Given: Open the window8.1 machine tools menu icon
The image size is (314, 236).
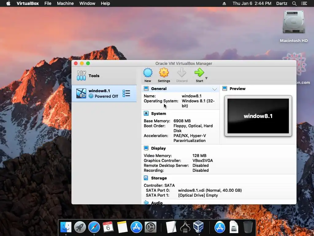Looking at the screenshot, I should point(126,93).
